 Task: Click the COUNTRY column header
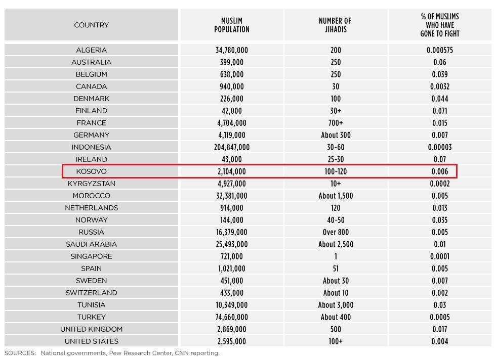point(92,25)
